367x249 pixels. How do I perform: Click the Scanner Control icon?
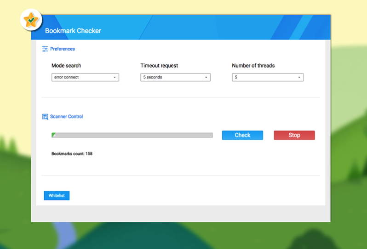pos(45,116)
